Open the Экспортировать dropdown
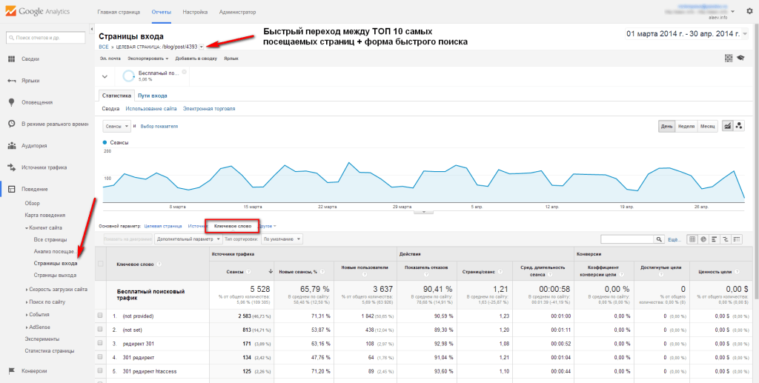The height and width of the screenshot is (383, 759). click(147, 58)
